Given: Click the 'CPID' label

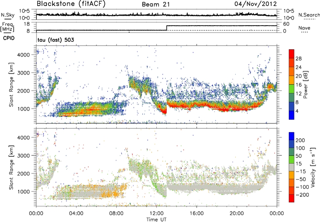Looking at the screenshot, I should pyautogui.click(x=9, y=38).
